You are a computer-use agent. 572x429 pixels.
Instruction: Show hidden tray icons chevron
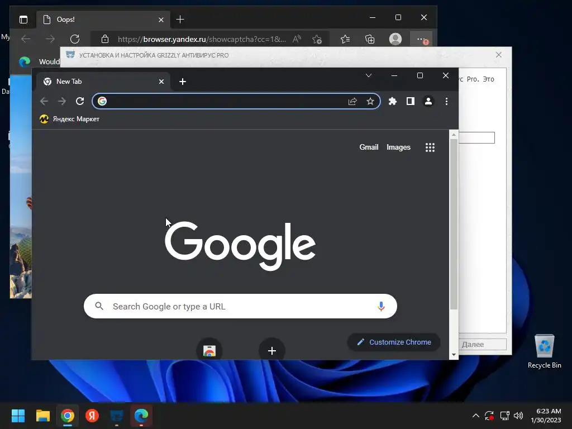476,416
